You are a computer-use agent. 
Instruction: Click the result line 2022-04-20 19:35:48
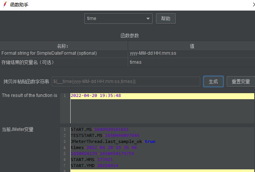[96, 95]
